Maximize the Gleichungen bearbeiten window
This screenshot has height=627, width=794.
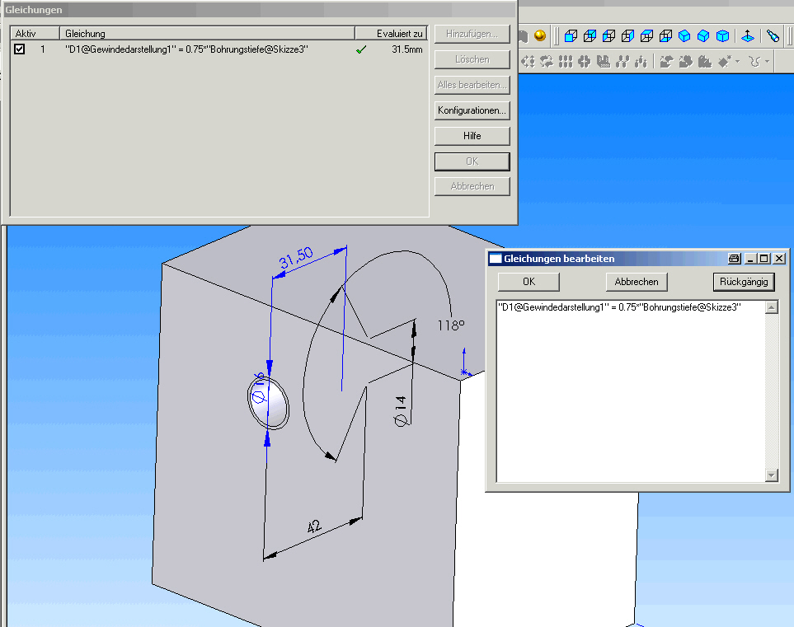point(763,259)
